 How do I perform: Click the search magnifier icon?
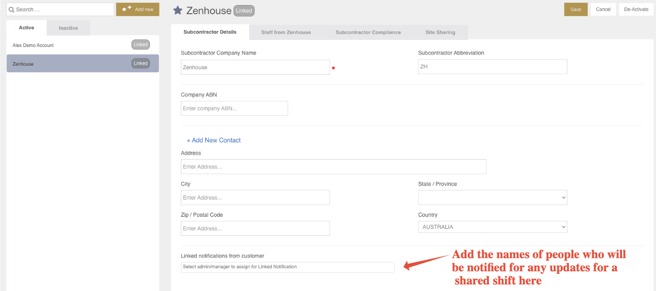[12, 9]
